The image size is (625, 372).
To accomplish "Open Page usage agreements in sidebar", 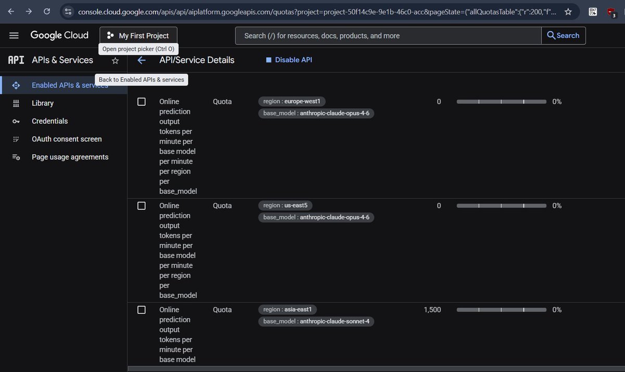I will (x=70, y=157).
